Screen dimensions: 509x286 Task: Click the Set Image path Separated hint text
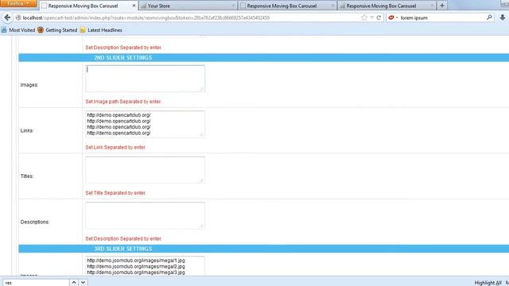point(123,102)
